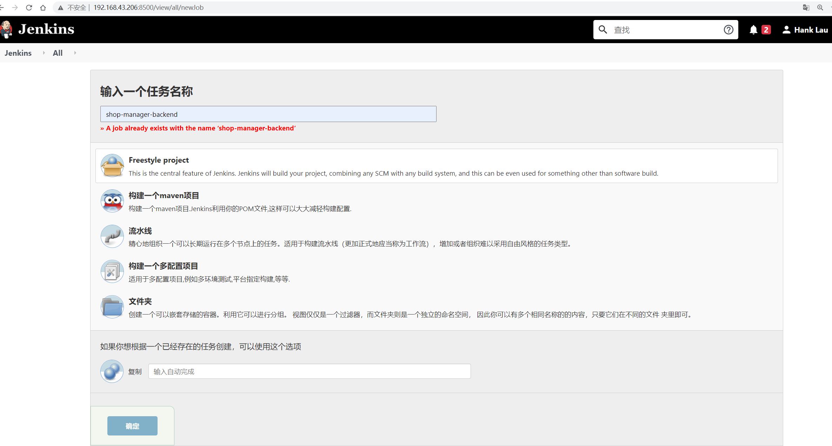Expand the Jenkins breadcrumb arrow
The width and height of the screenshot is (832, 446).
tap(44, 53)
